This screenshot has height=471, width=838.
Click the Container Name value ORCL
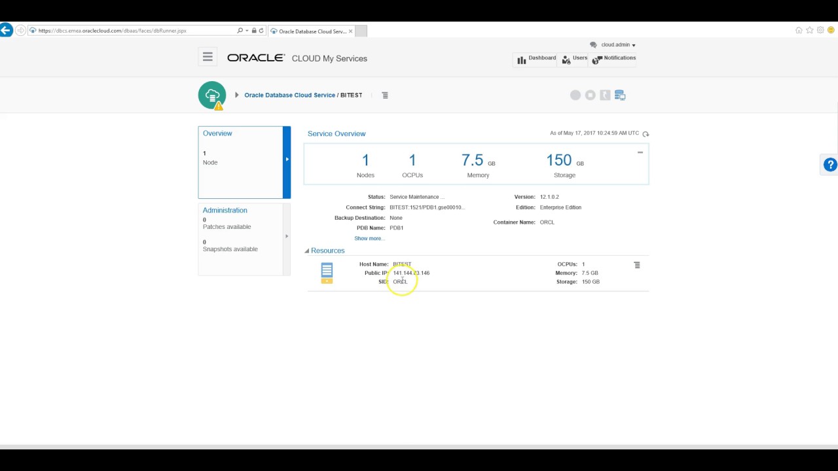click(547, 222)
